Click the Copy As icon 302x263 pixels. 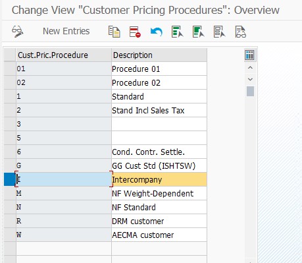click(x=114, y=32)
